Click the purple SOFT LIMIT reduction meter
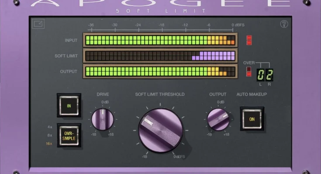 point(160,56)
